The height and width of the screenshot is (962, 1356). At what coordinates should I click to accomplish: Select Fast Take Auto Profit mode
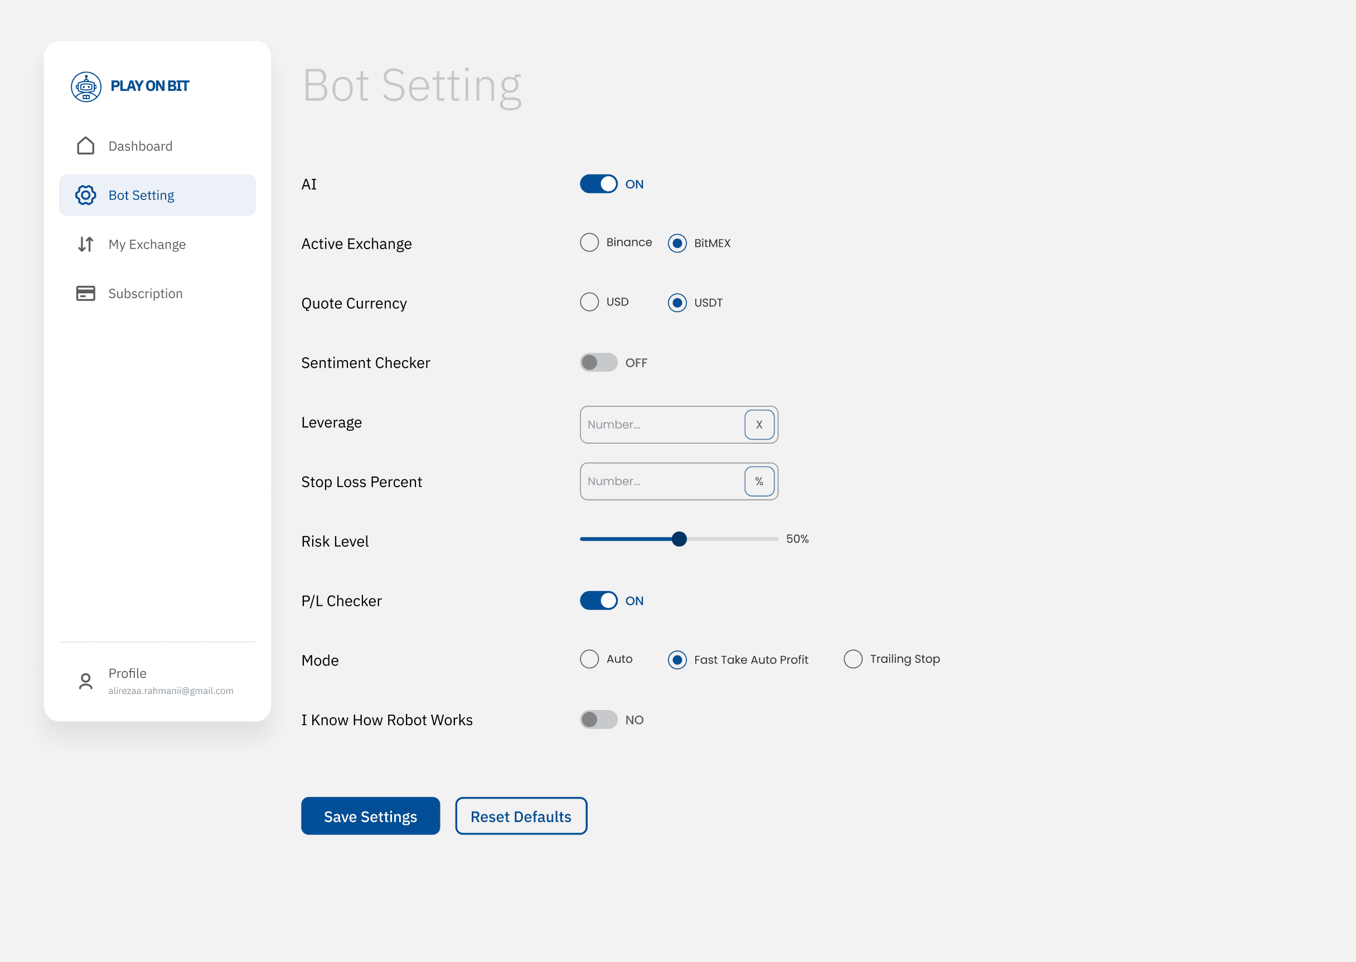677,660
